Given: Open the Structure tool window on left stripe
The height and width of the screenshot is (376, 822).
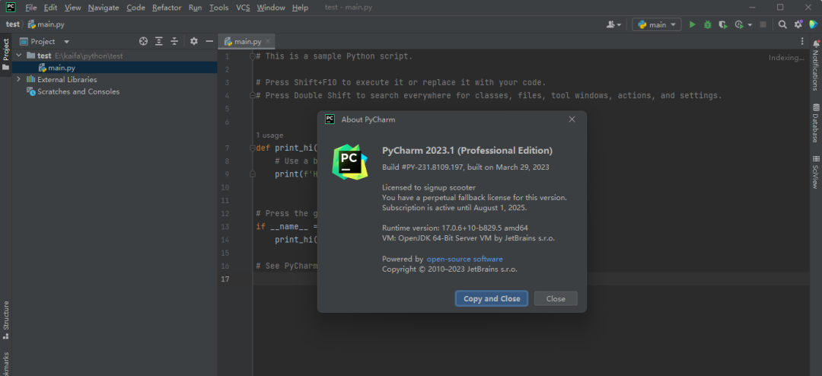Looking at the screenshot, I should click(x=6, y=319).
